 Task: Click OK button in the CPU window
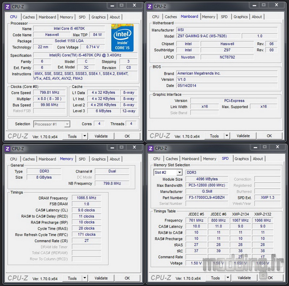point(127,136)
